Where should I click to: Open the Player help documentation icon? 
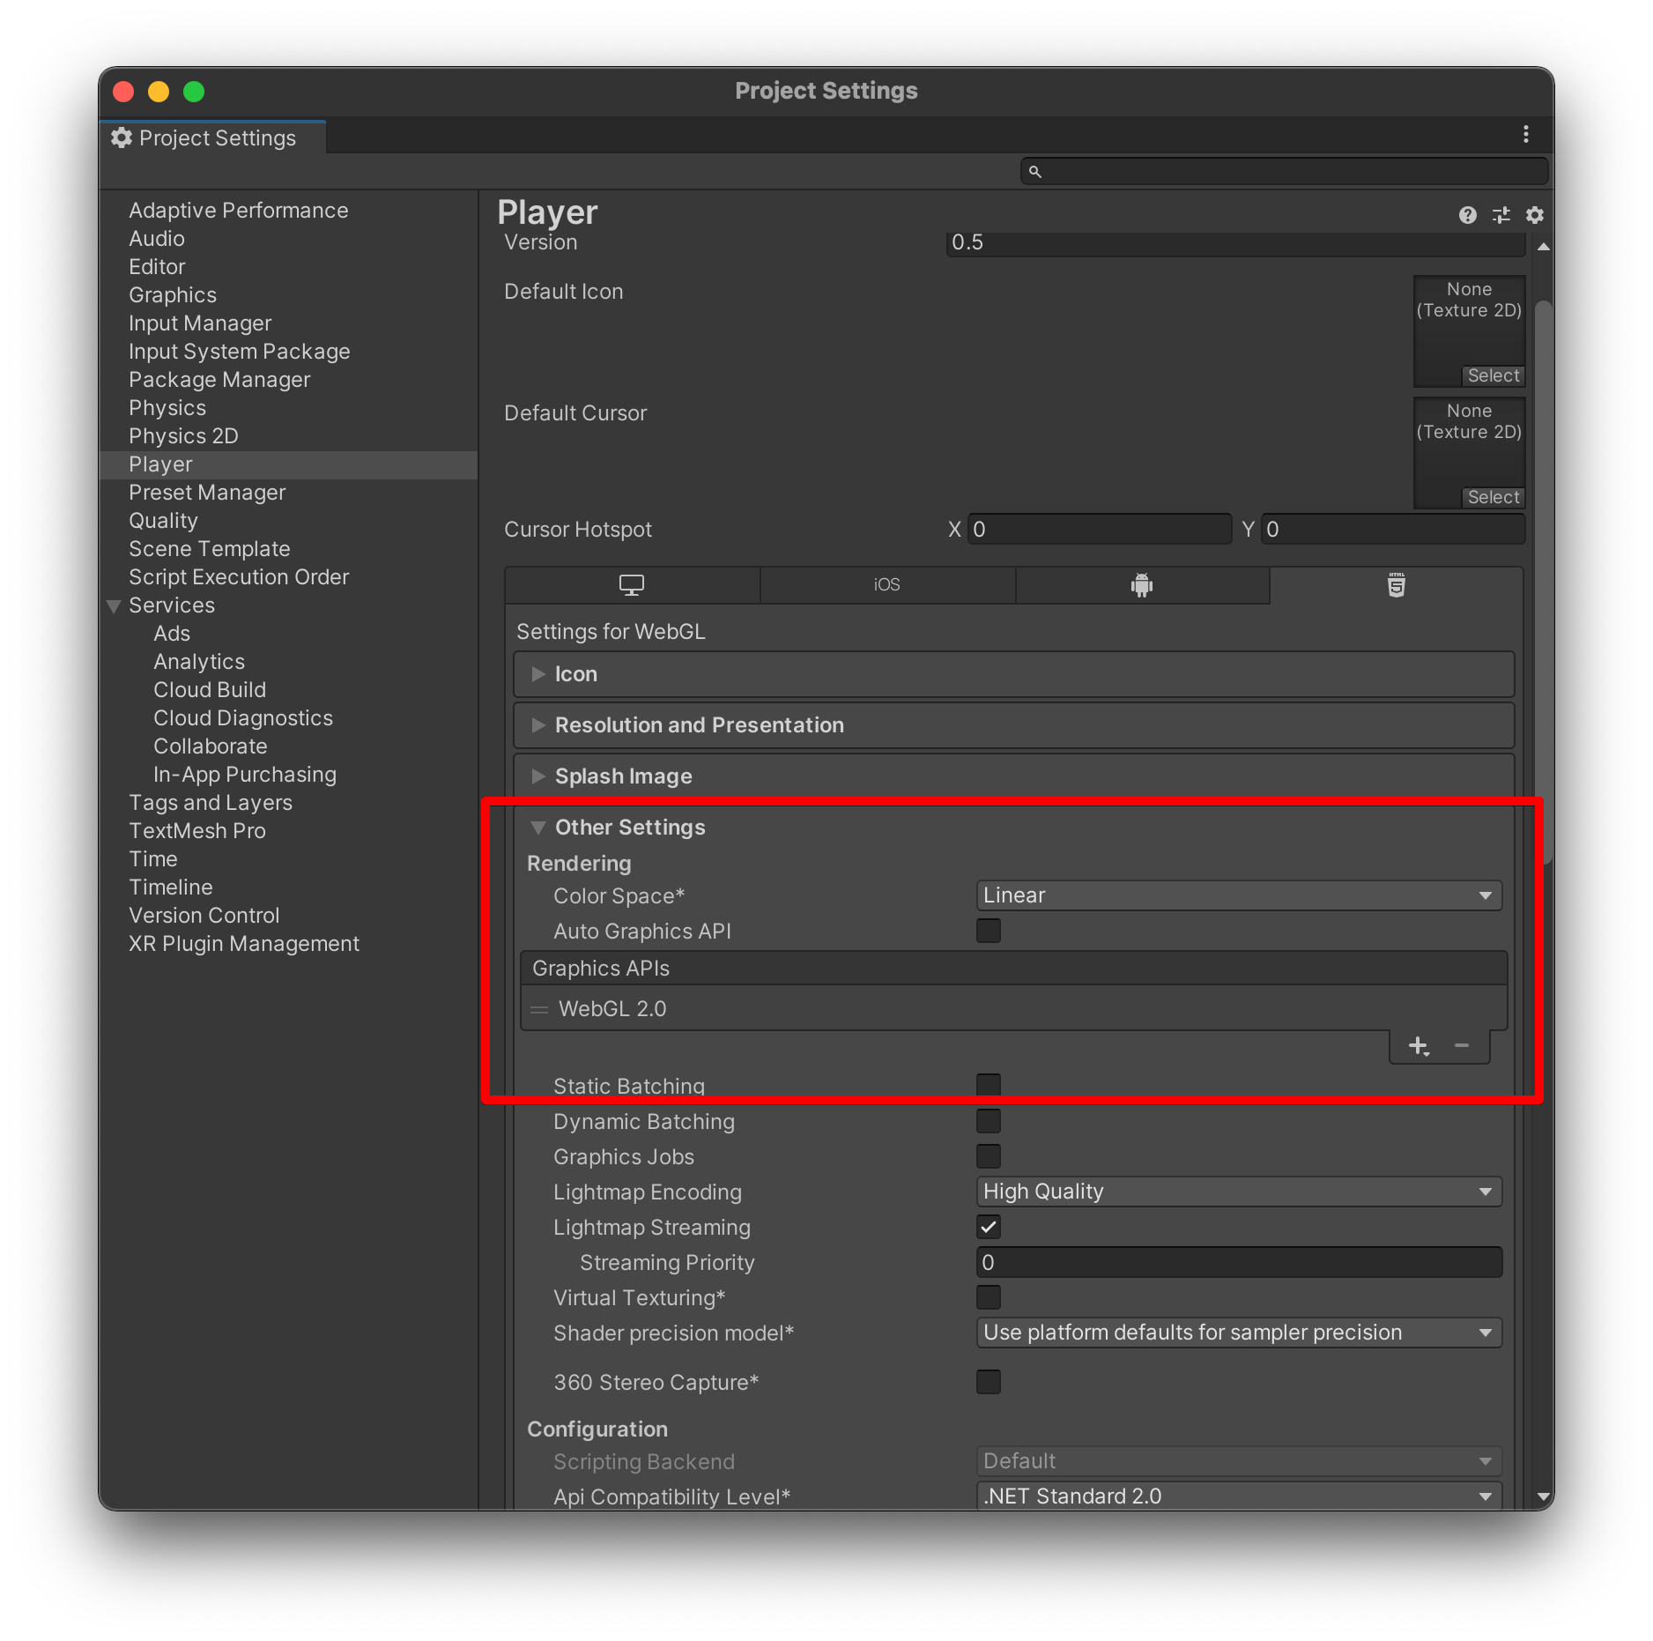coord(1467,215)
